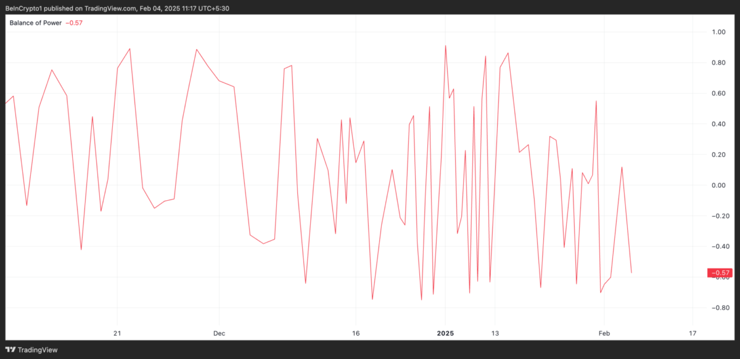Select the 13 date label on time axis
Image resolution: width=740 pixels, height=359 pixels.
495,333
